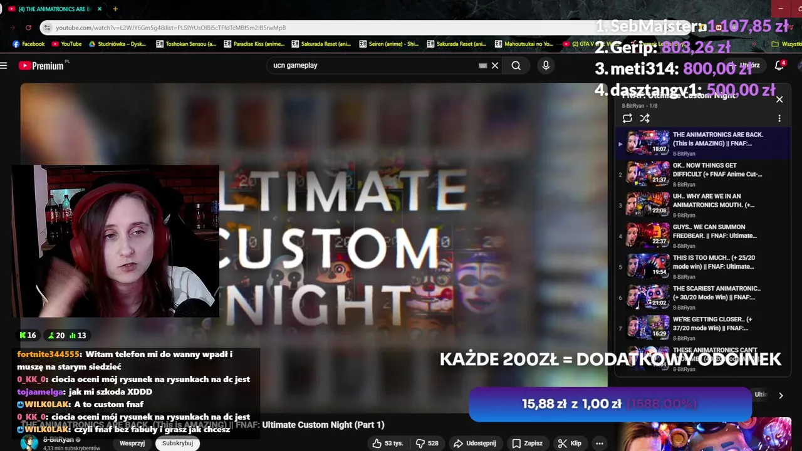Image resolution: width=802 pixels, height=451 pixels.
Task: Open playlist panel three-dot menu
Action: 779,118
